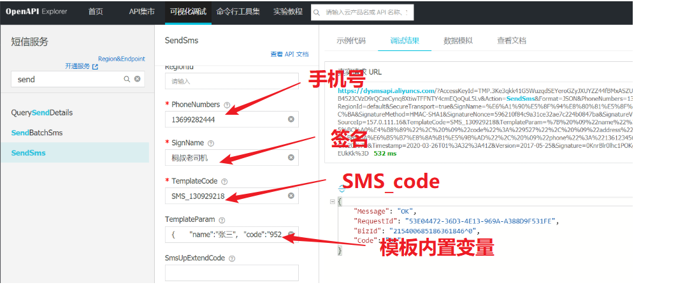The width and height of the screenshot is (699, 292).
Task: Switch to the 查看文档 tab
Action: click(x=511, y=41)
